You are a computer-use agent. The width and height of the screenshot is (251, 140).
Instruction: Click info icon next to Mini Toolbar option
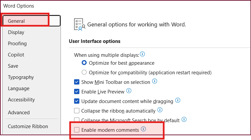154,81
